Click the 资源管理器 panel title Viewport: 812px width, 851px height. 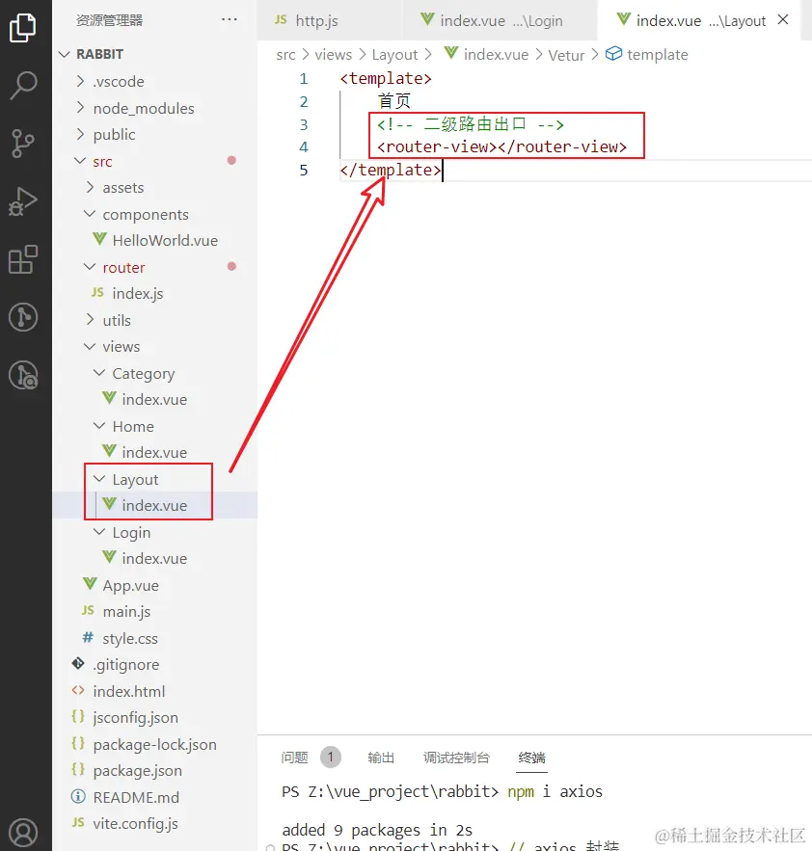(x=109, y=20)
